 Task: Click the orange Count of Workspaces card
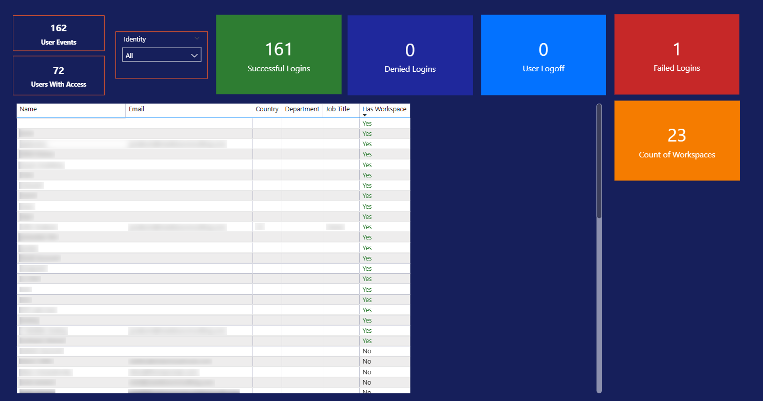[x=677, y=141]
